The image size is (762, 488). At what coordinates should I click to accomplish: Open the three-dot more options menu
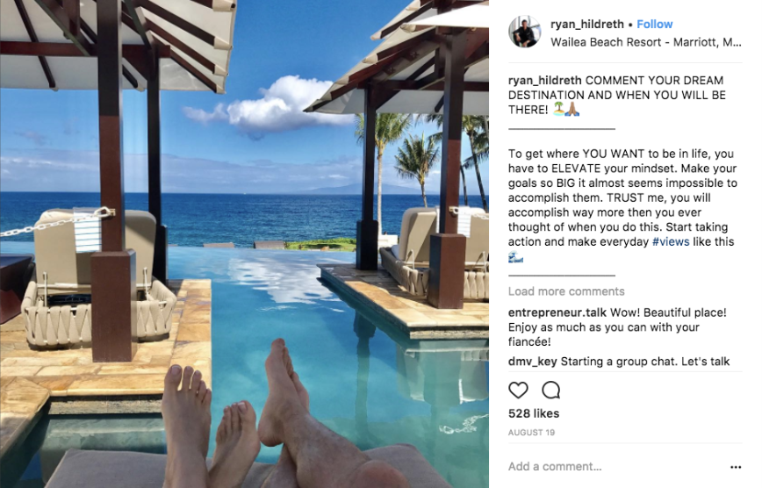click(736, 467)
